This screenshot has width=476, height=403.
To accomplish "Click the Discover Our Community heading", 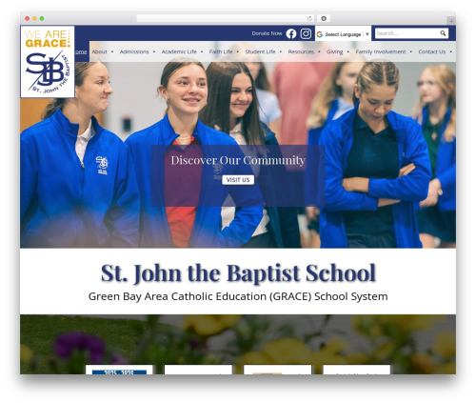I will click(x=238, y=160).
